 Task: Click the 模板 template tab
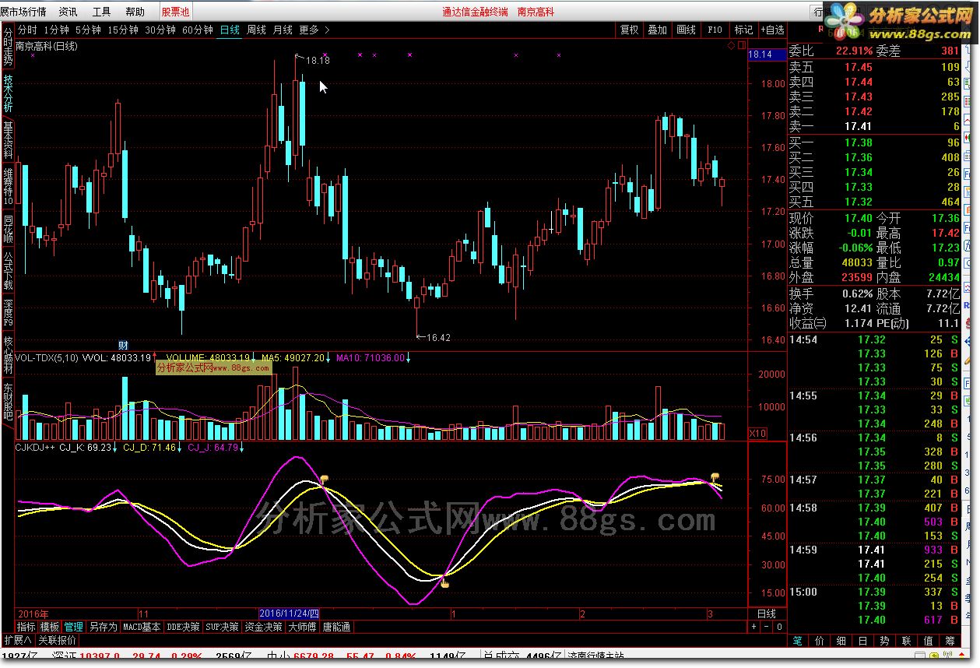[50, 627]
